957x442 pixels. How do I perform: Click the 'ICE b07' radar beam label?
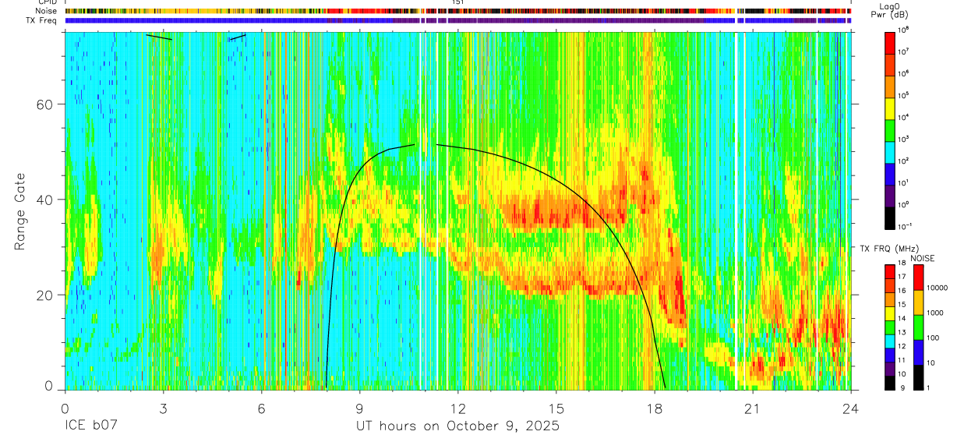coord(90,426)
